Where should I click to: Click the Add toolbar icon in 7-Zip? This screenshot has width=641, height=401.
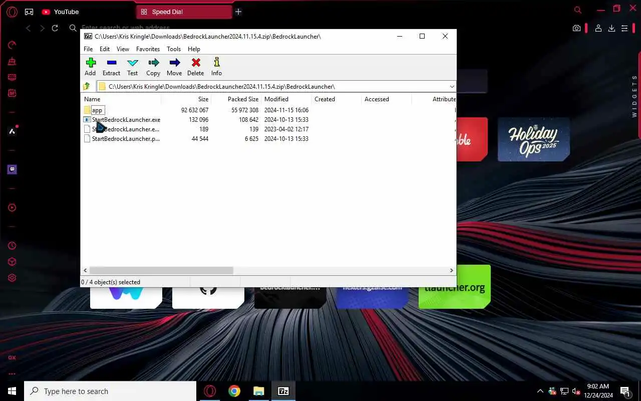[90, 67]
